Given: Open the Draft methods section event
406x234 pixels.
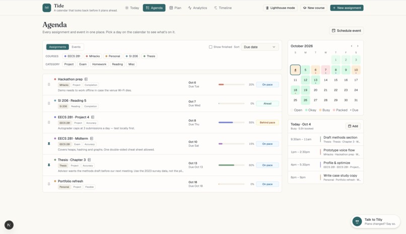Looking at the screenshot, I should tap(325, 139).
